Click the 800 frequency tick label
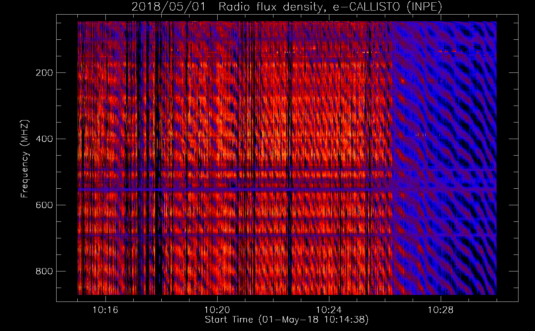535x331 pixels. click(x=44, y=271)
